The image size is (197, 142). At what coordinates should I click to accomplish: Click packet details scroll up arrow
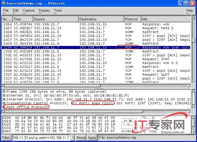[x=194, y=91]
